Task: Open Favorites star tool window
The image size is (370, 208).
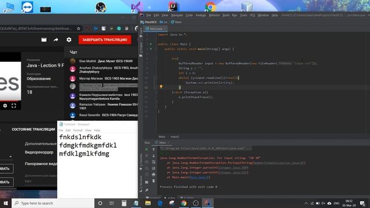Action: tap(141, 168)
